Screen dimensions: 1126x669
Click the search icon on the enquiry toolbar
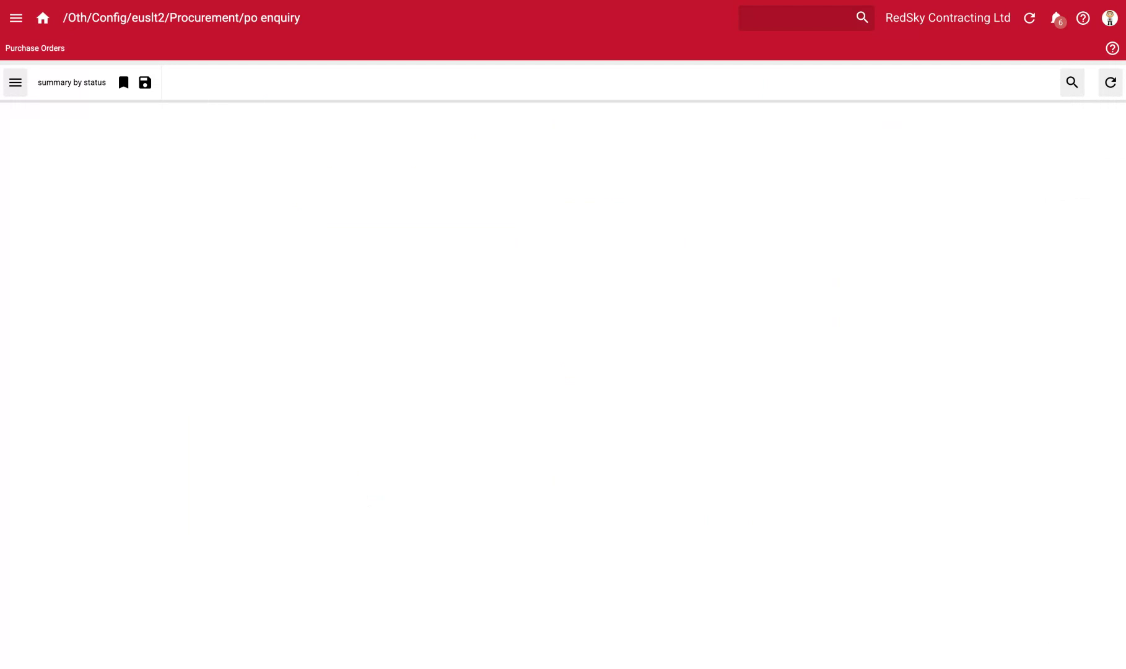point(1072,82)
